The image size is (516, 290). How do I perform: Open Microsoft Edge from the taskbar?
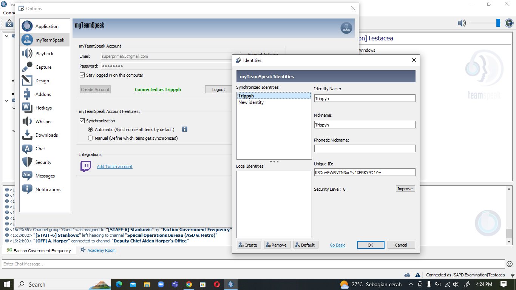[x=119, y=284]
